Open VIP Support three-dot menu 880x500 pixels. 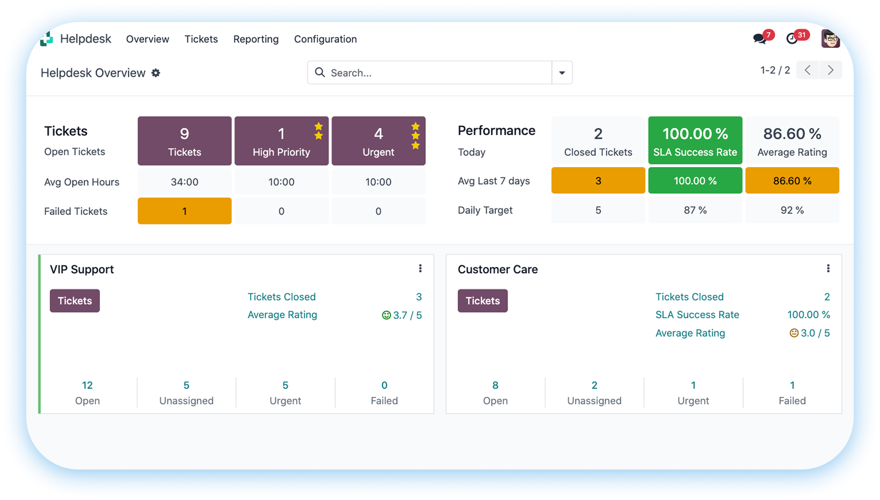tap(420, 269)
